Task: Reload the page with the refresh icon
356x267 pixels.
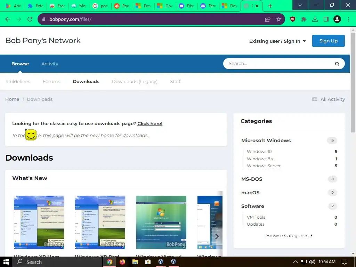Action: point(30,19)
